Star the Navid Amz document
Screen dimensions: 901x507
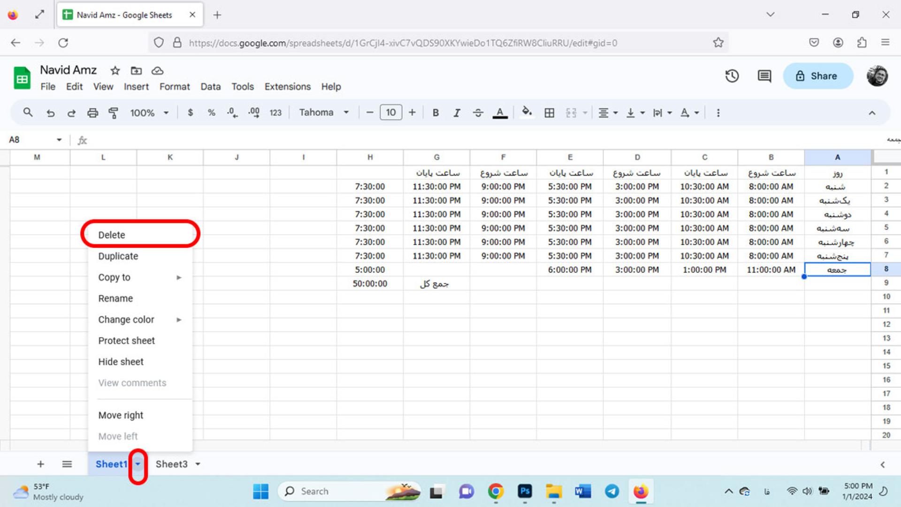[115, 70]
